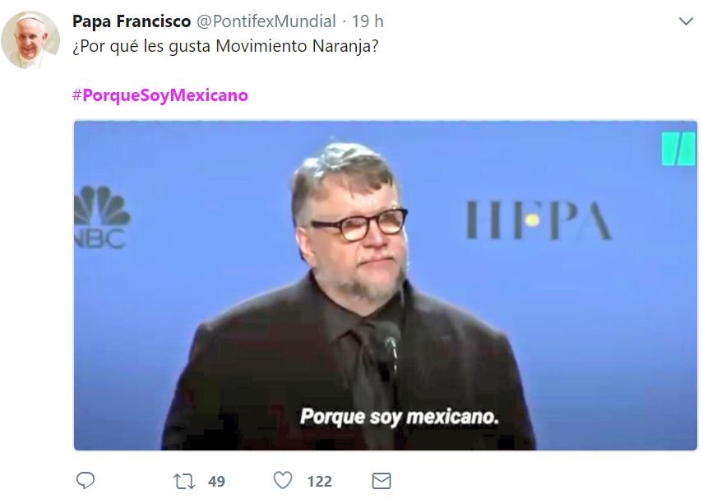Follow the #PorqueSoyMexicano hashtag
The width and height of the screenshot is (703, 499).
(160, 95)
